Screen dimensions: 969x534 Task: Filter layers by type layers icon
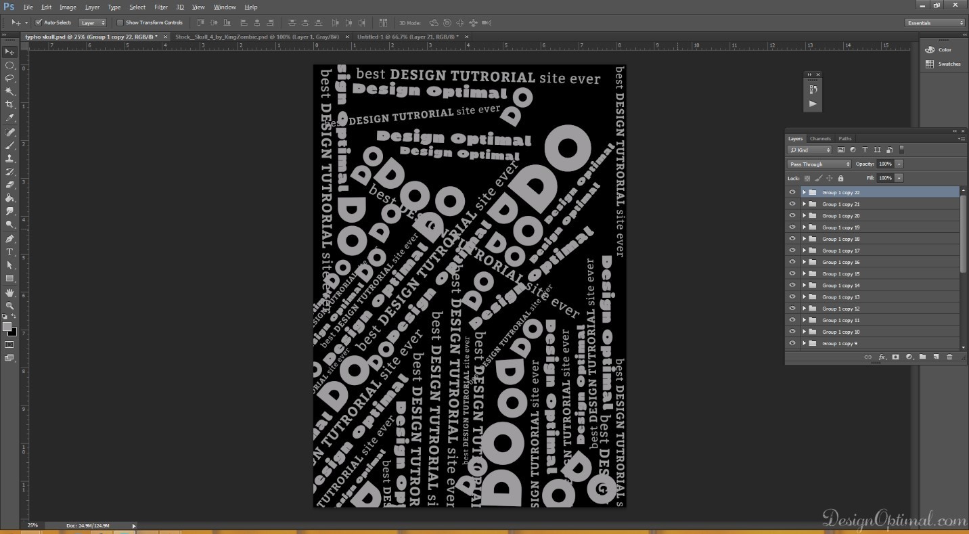865,150
